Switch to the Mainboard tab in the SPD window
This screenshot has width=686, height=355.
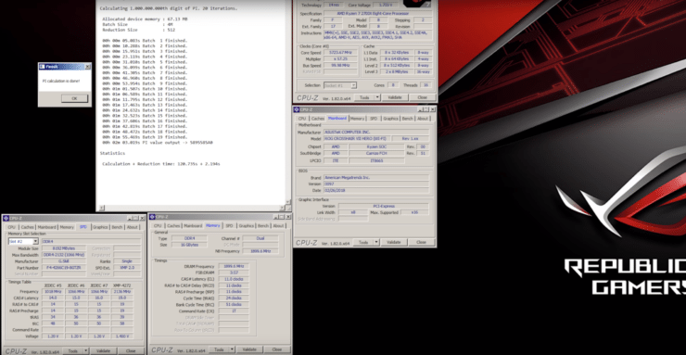tap(46, 227)
